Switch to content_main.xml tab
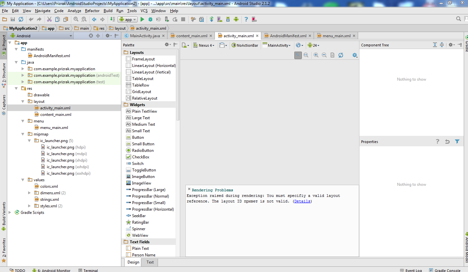Image resolution: width=468 pixels, height=272 pixels. pyautogui.click(x=192, y=36)
